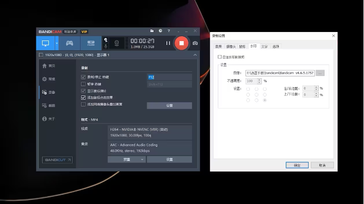Expand the screen mode dropdown arrow
The height and width of the screenshot is (204, 364).
pos(57,43)
